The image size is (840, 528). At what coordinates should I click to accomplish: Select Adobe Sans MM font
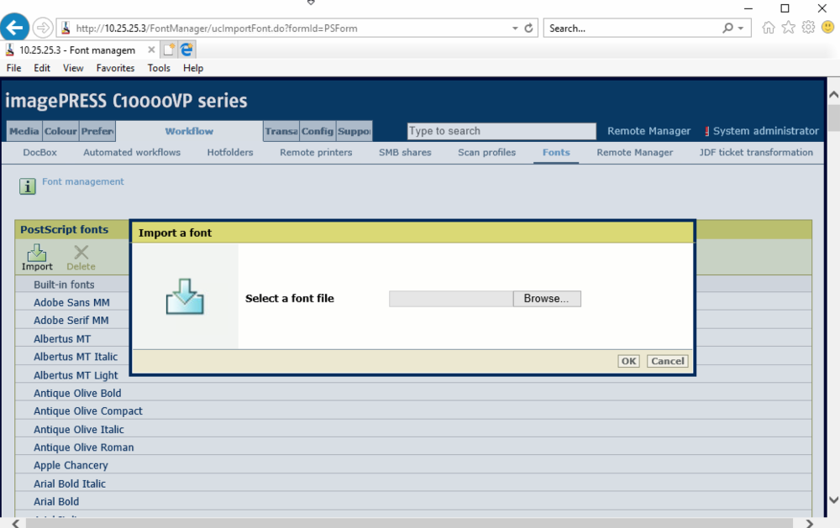click(x=71, y=302)
